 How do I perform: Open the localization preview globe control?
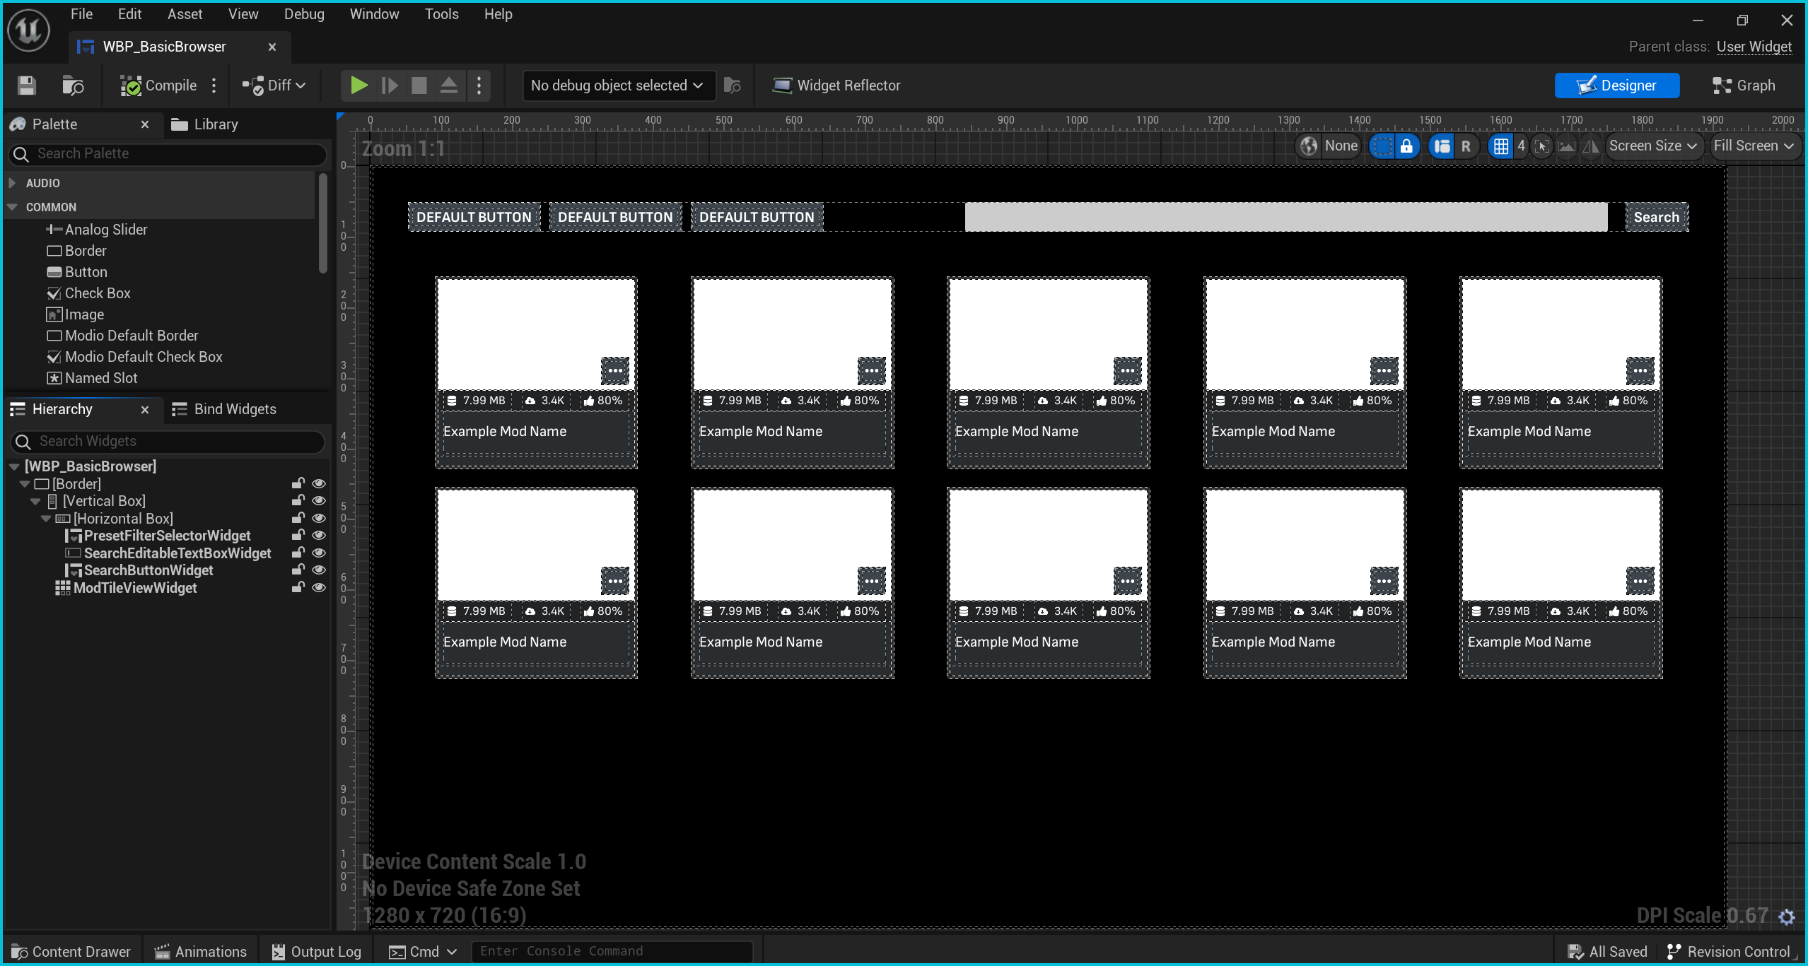[x=1309, y=146]
